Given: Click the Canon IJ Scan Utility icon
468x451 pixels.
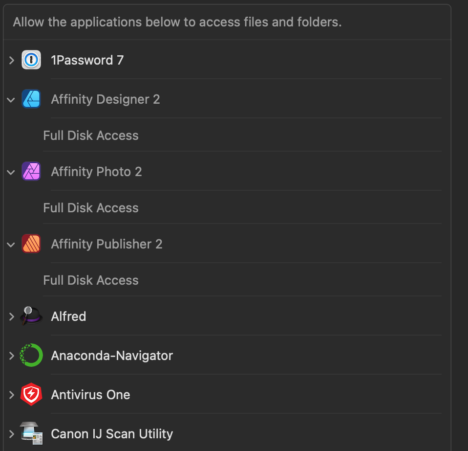Looking at the screenshot, I should (31, 433).
